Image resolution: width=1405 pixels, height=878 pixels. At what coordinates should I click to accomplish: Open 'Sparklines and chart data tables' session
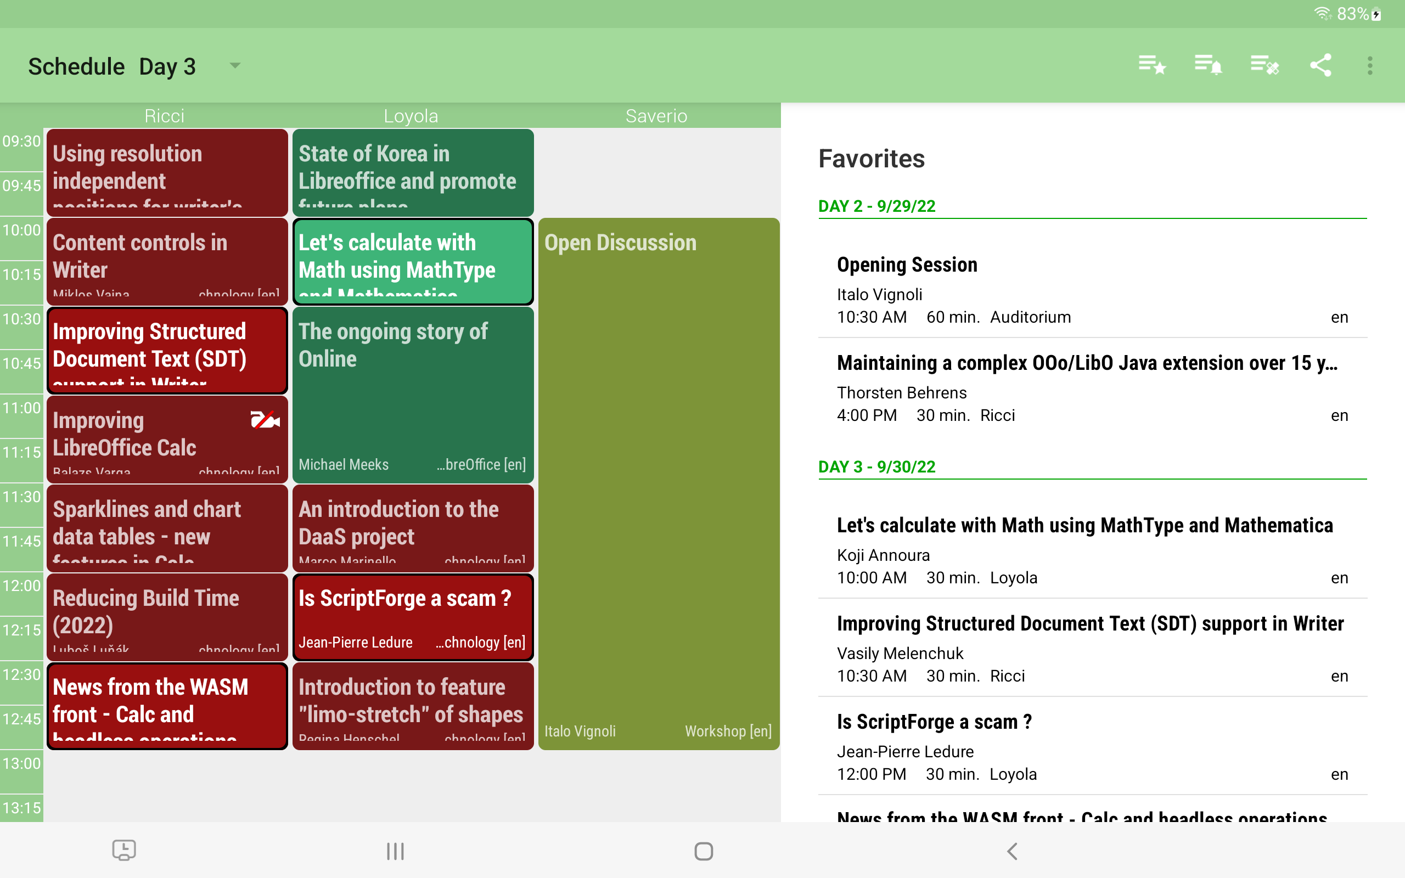click(167, 528)
